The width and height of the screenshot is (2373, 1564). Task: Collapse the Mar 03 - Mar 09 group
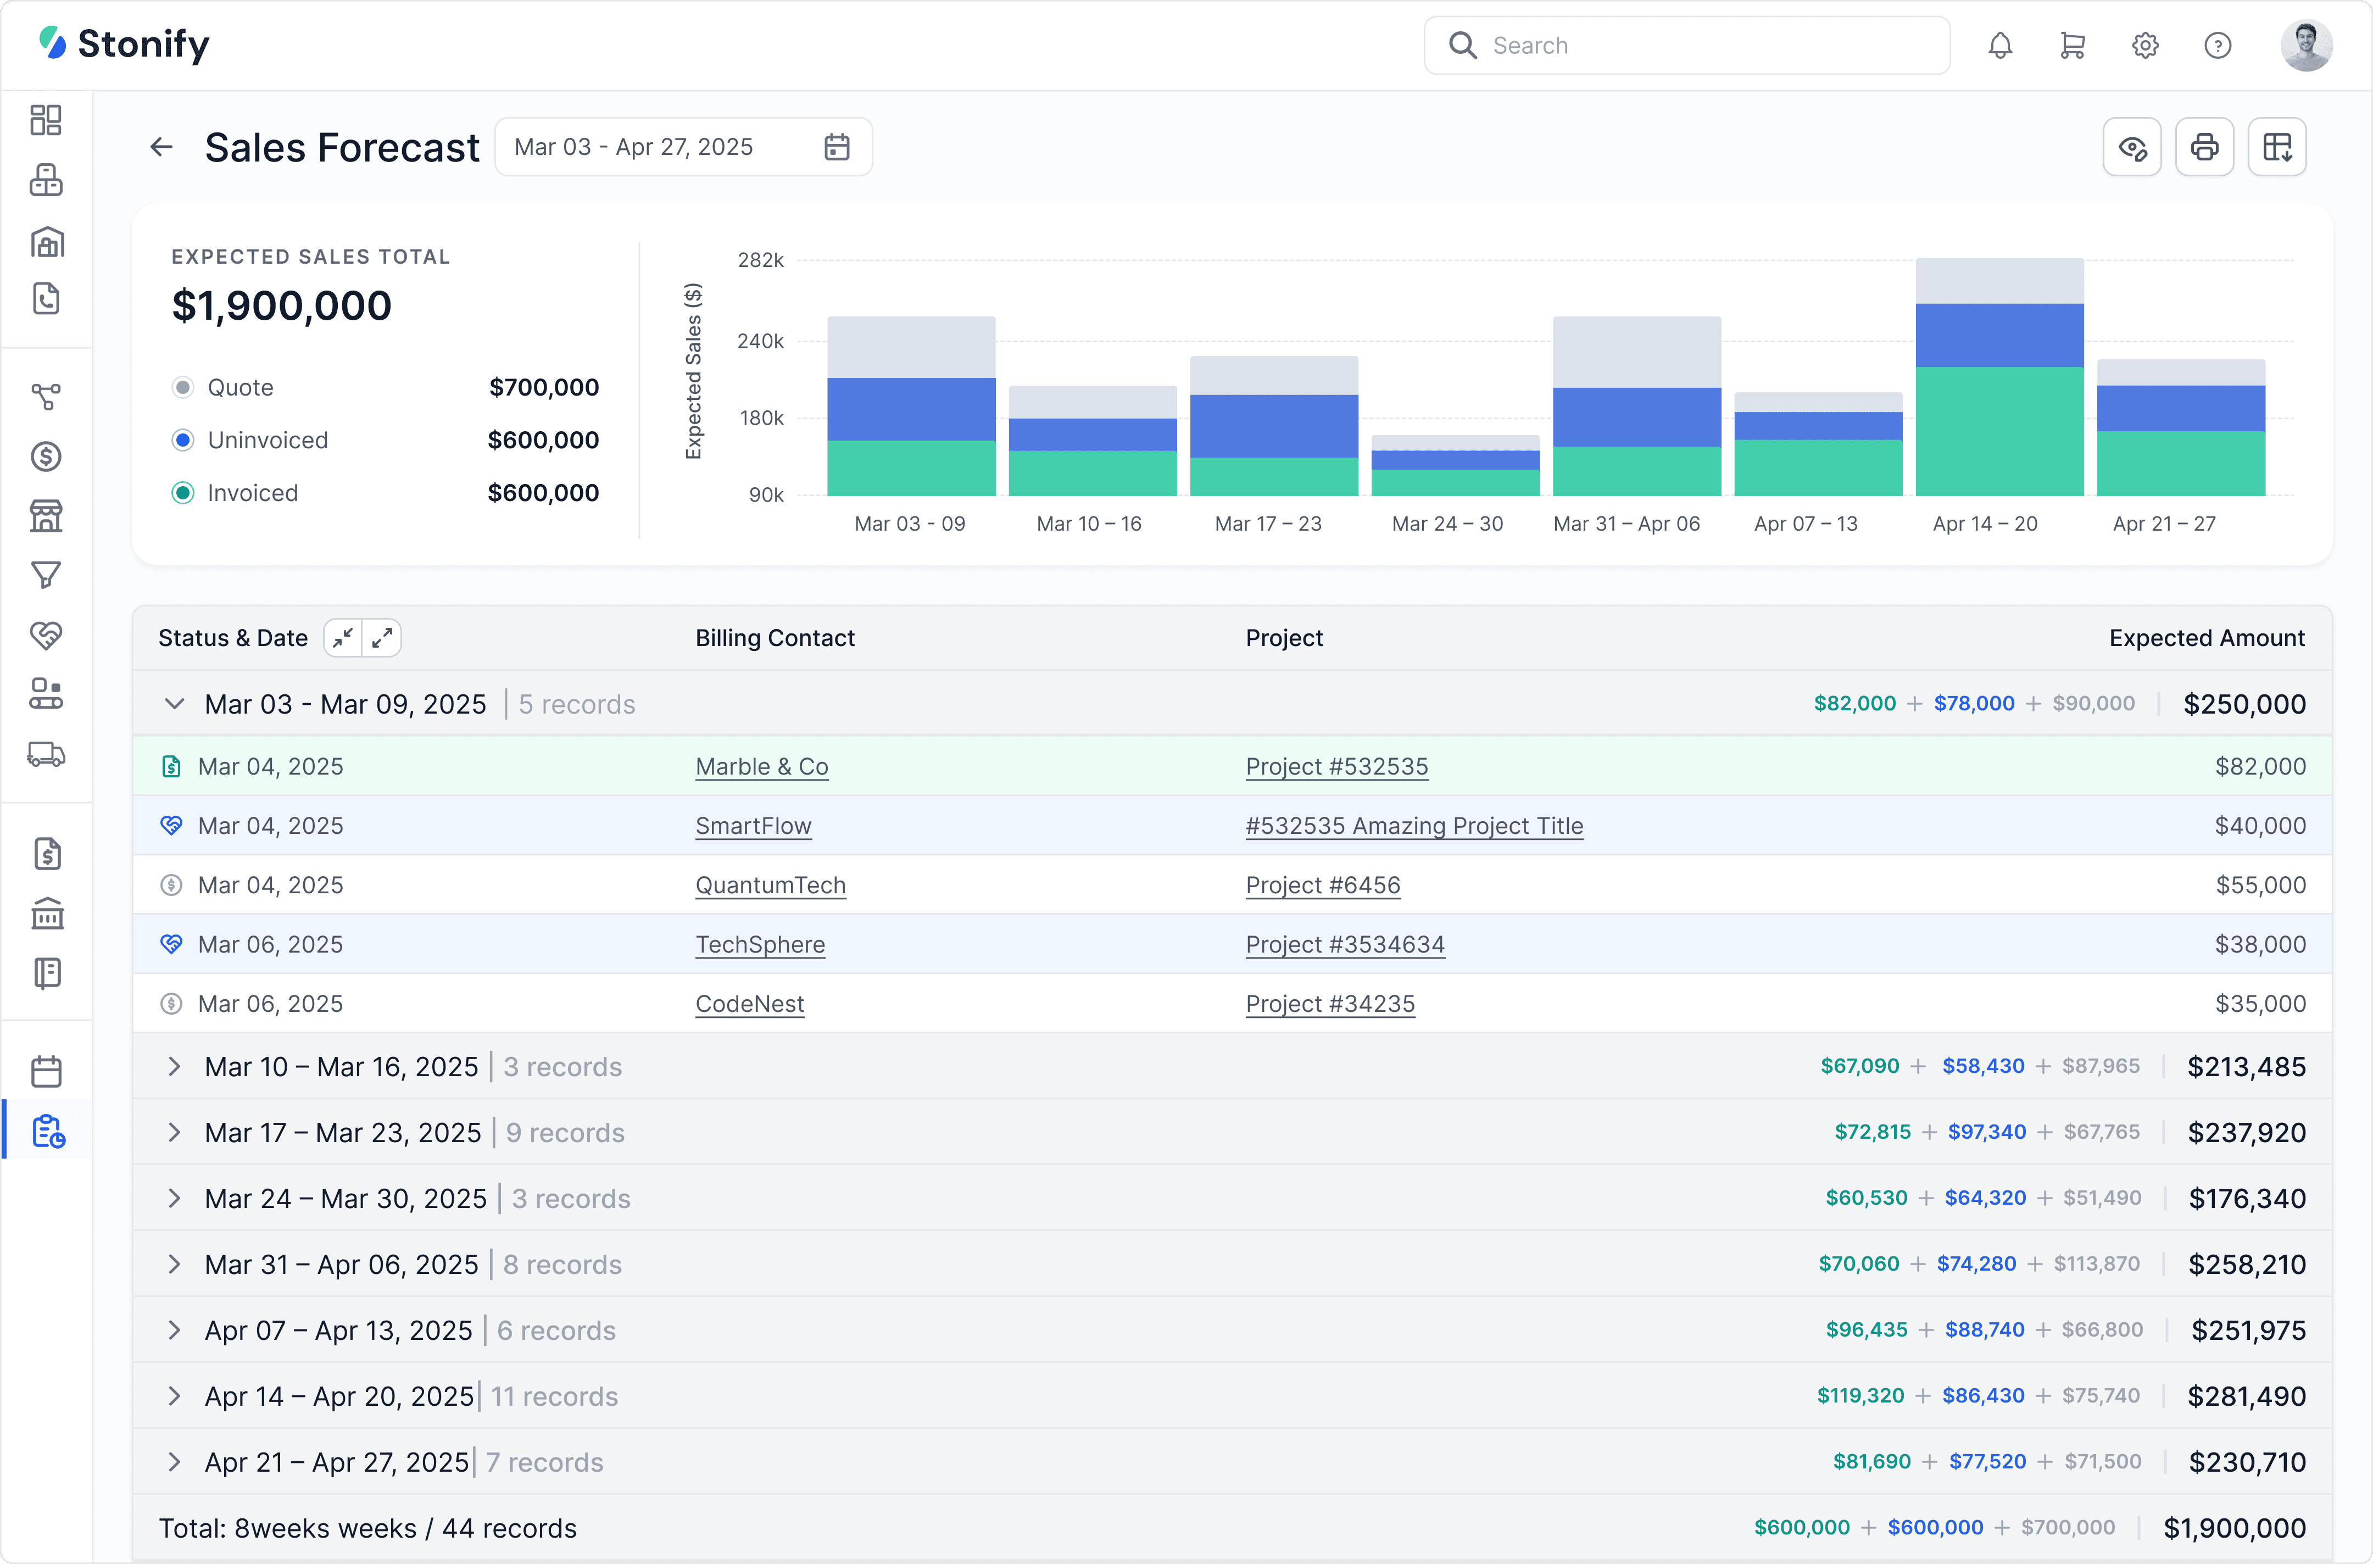175,704
